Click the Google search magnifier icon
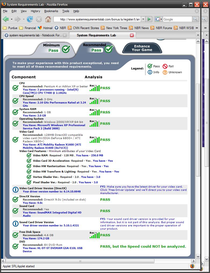Image resolution: width=210 pixels, height=273 pixels. coord(195,19)
